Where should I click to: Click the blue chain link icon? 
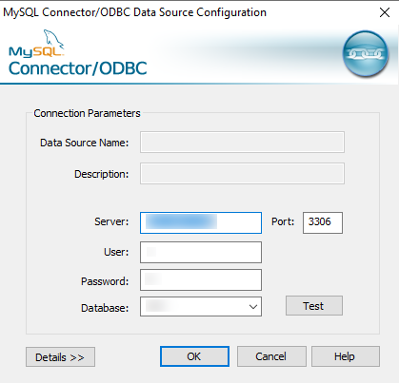(x=366, y=54)
